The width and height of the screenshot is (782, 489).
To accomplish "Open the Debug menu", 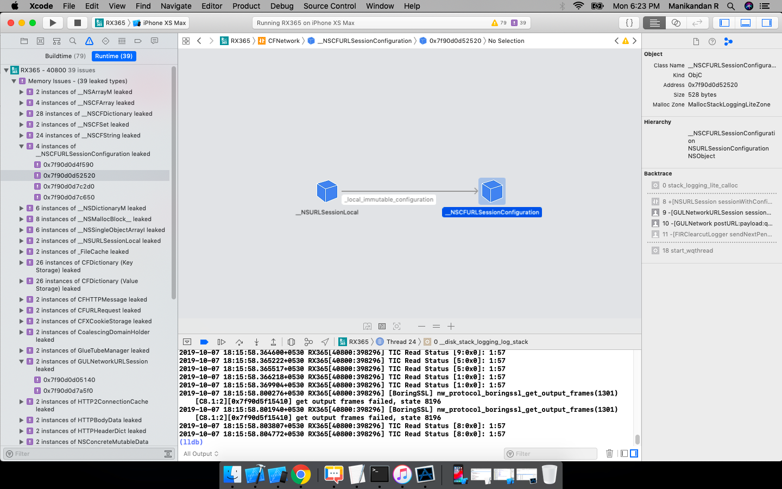I will (x=282, y=6).
